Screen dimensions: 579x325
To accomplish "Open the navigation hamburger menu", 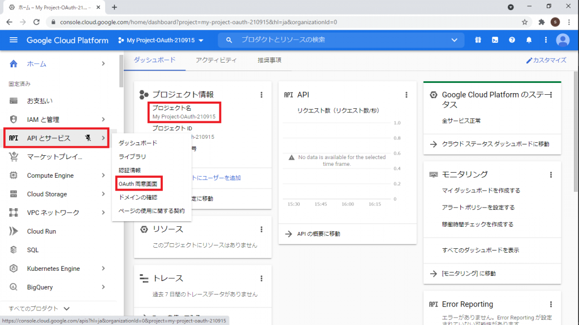I will 14,40.
